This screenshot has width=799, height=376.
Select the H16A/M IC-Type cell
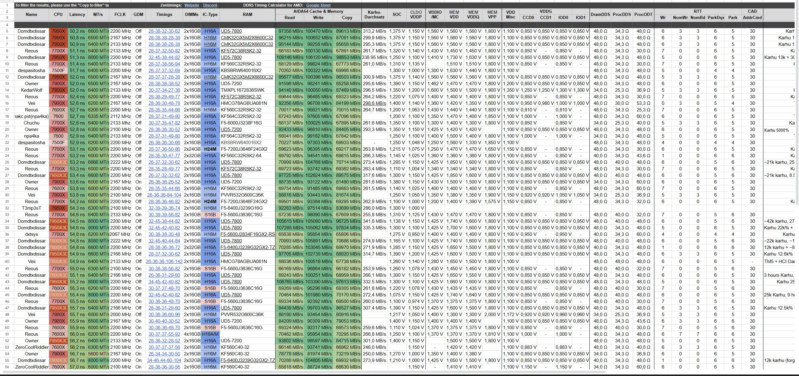click(210, 334)
